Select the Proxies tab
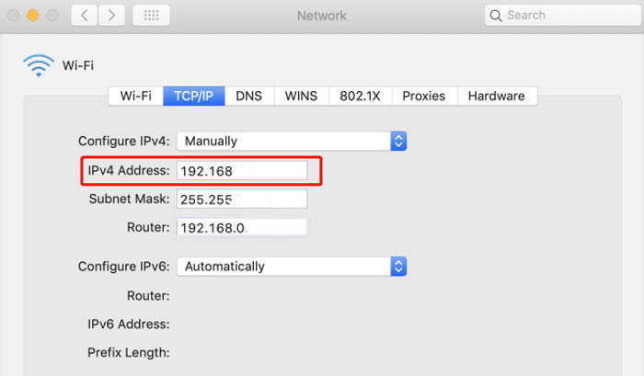The width and height of the screenshot is (644, 376). (423, 96)
